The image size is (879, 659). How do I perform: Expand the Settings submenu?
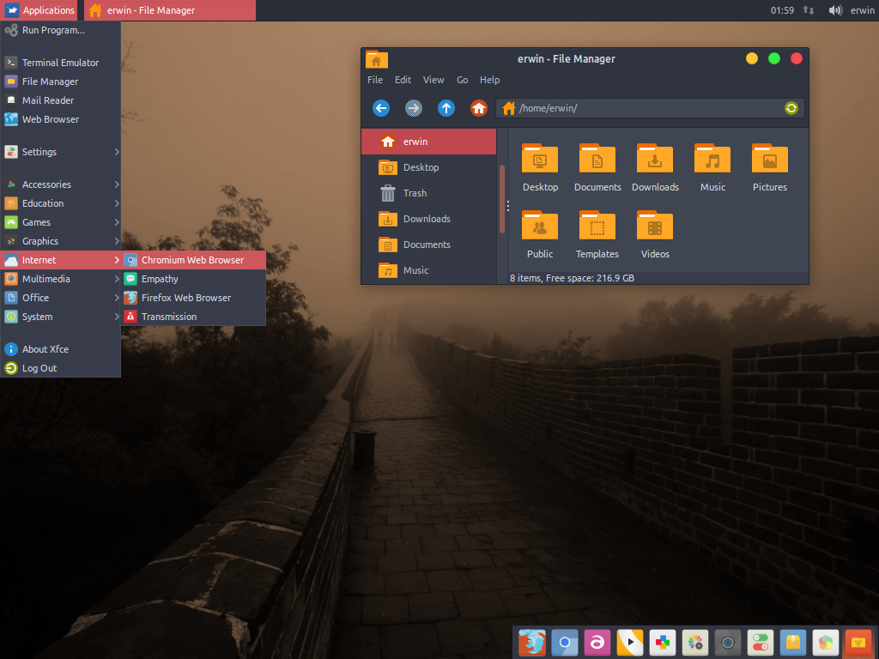(61, 152)
